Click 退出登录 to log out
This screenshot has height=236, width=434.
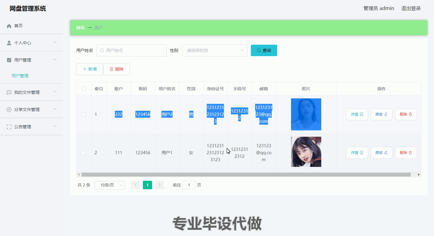[x=411, y=8]
